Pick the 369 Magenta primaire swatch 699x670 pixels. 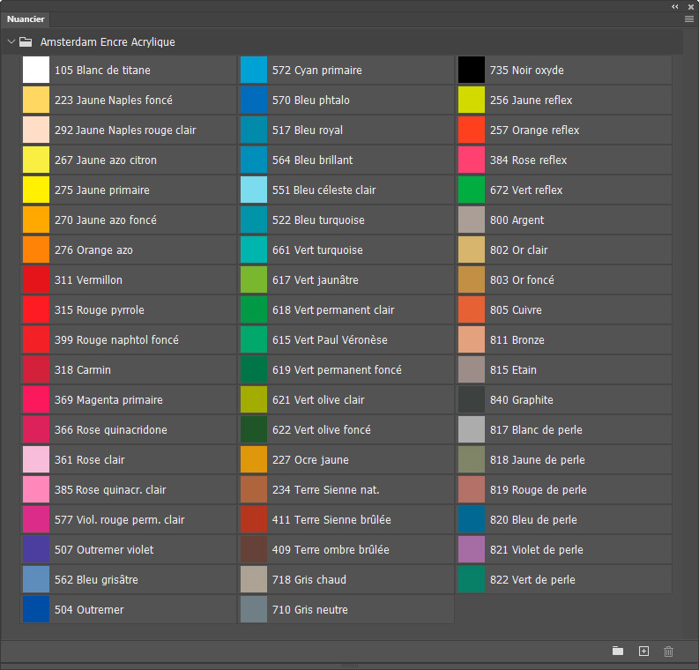(x=36, y=399)
